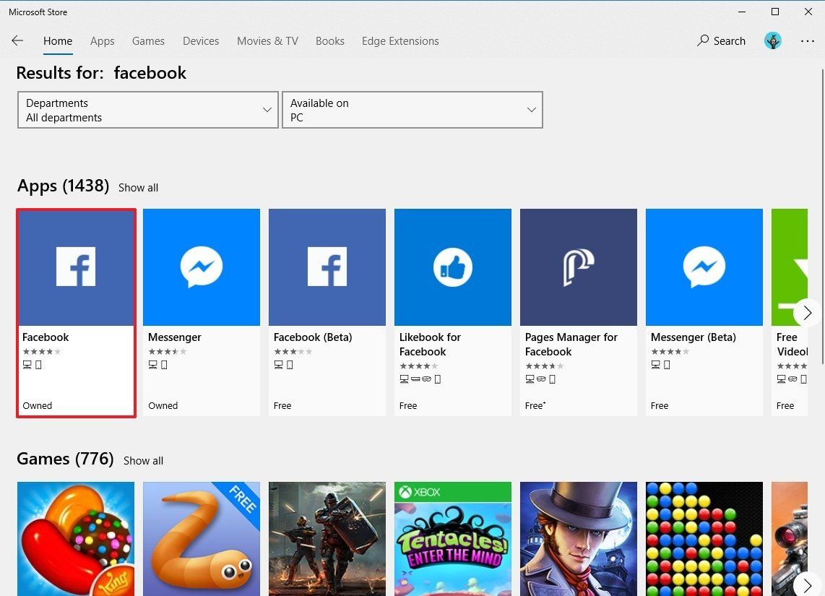Open the Movies & TV section
The width and height of the screenshot is (825, 596).
pyautogui.click(x=267, y=41)
